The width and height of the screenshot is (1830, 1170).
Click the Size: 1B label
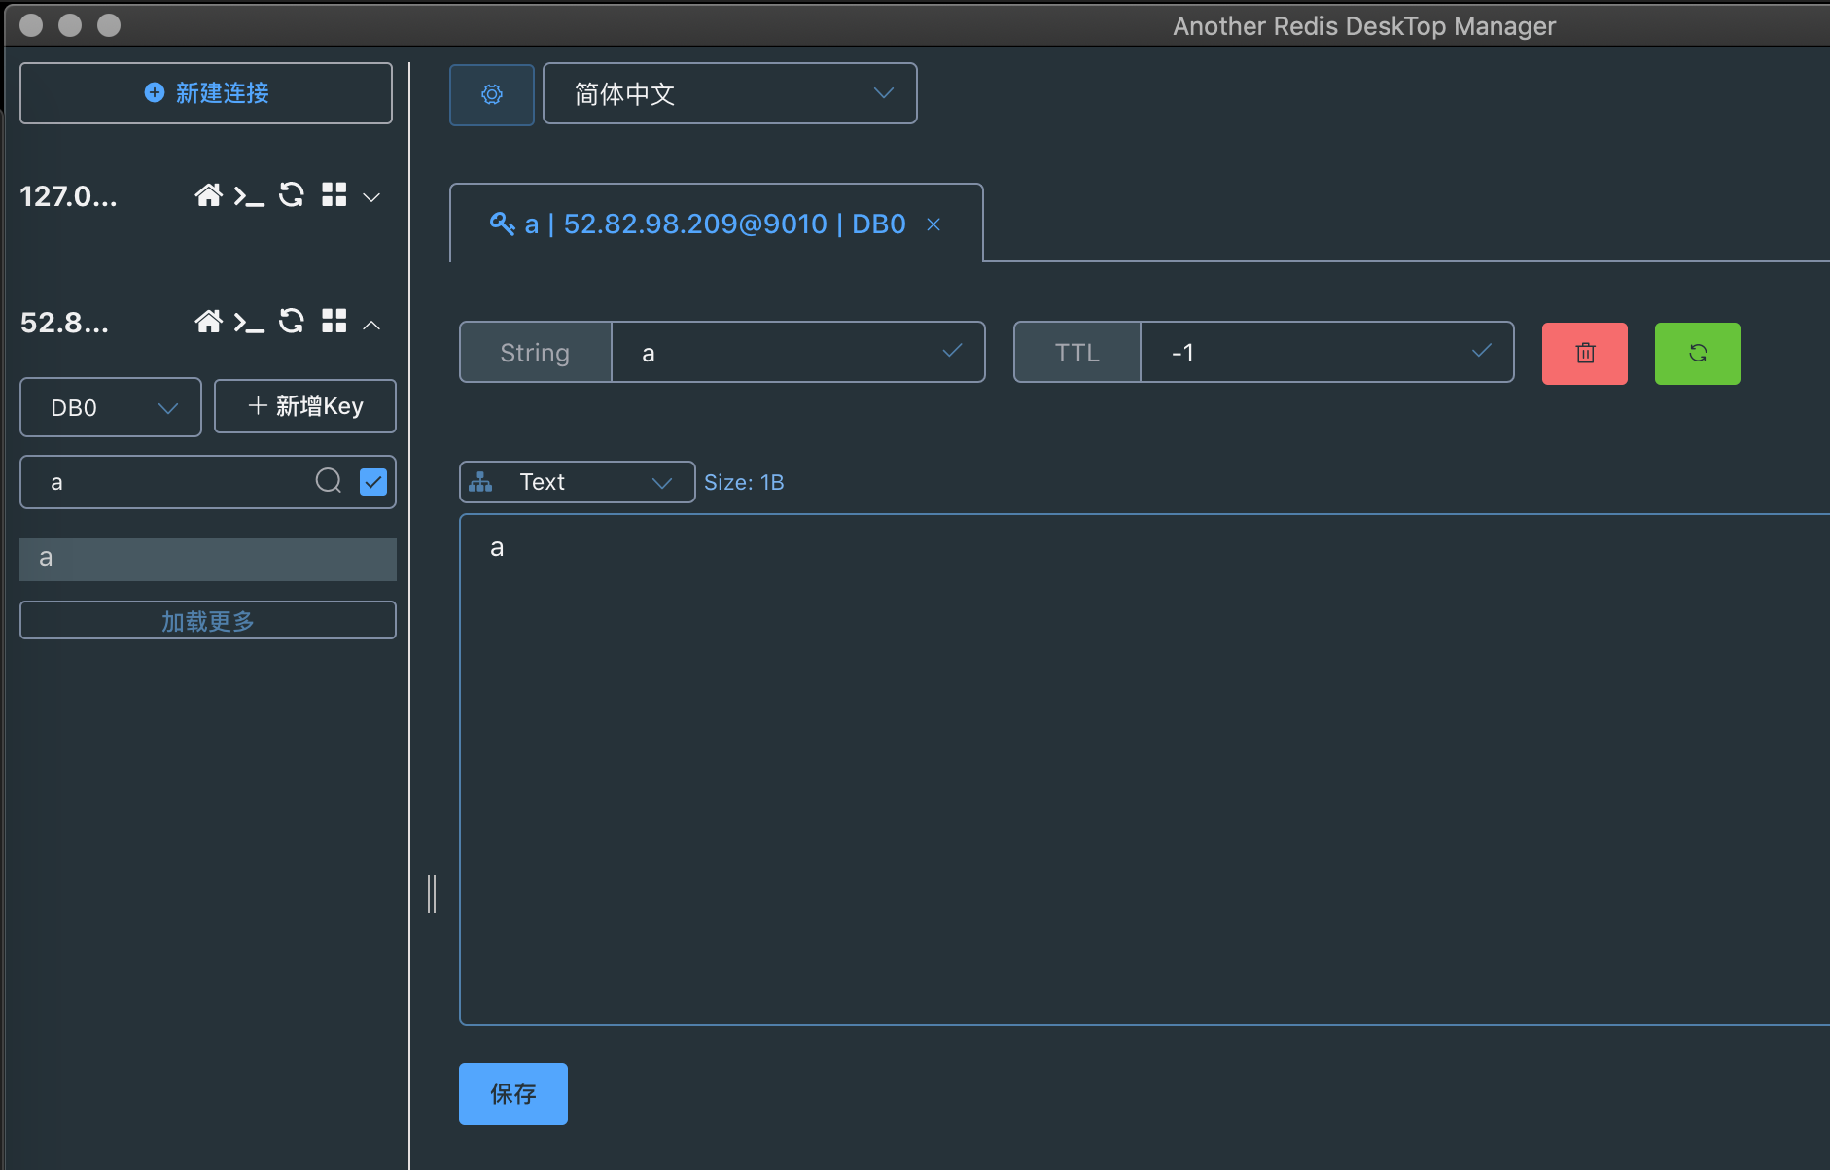744,482
